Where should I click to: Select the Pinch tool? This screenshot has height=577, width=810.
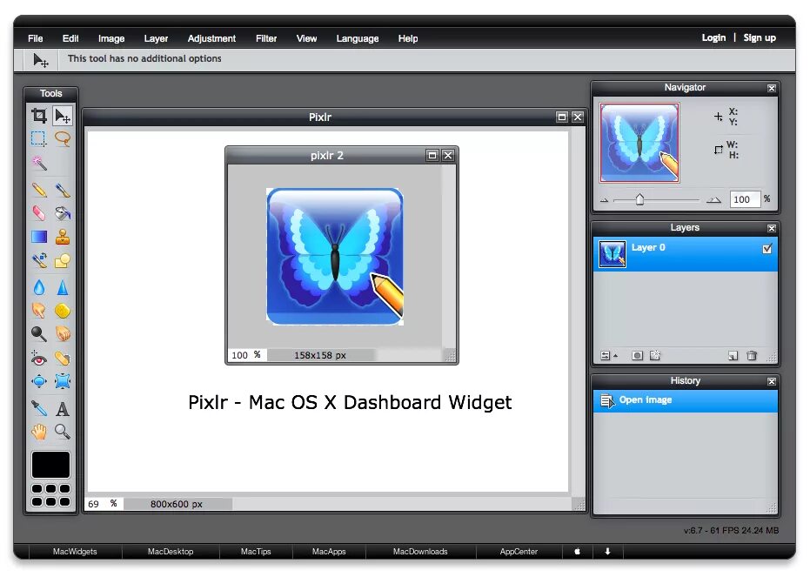click(x=63, y=382)
